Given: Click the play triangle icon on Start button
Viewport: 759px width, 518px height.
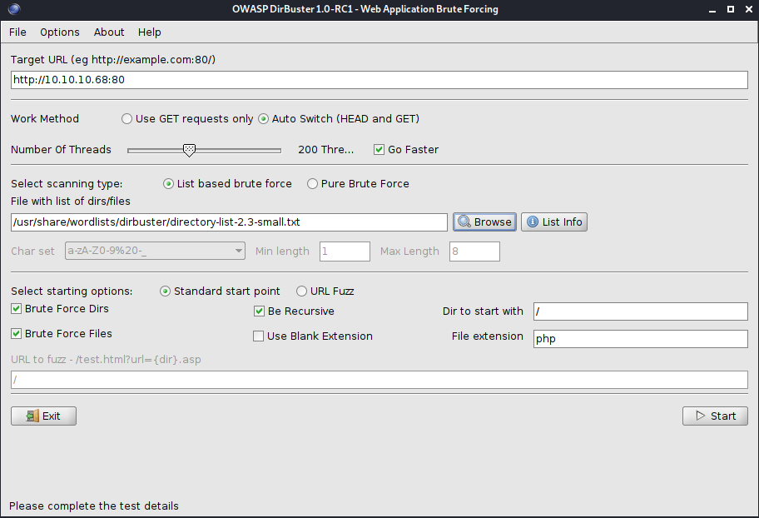Looking at the screenshot, I should [x=701, y=416].
